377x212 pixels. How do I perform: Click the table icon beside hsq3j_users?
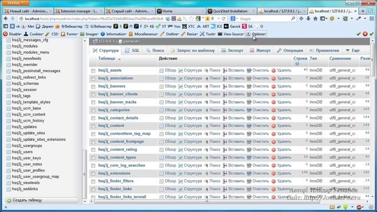pos(9,152)
